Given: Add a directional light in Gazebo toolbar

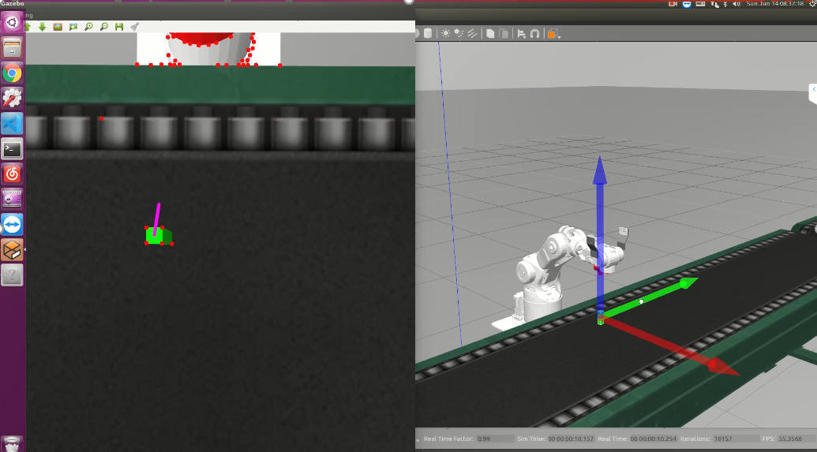Looking at the screenshot, I should (472, 33).
